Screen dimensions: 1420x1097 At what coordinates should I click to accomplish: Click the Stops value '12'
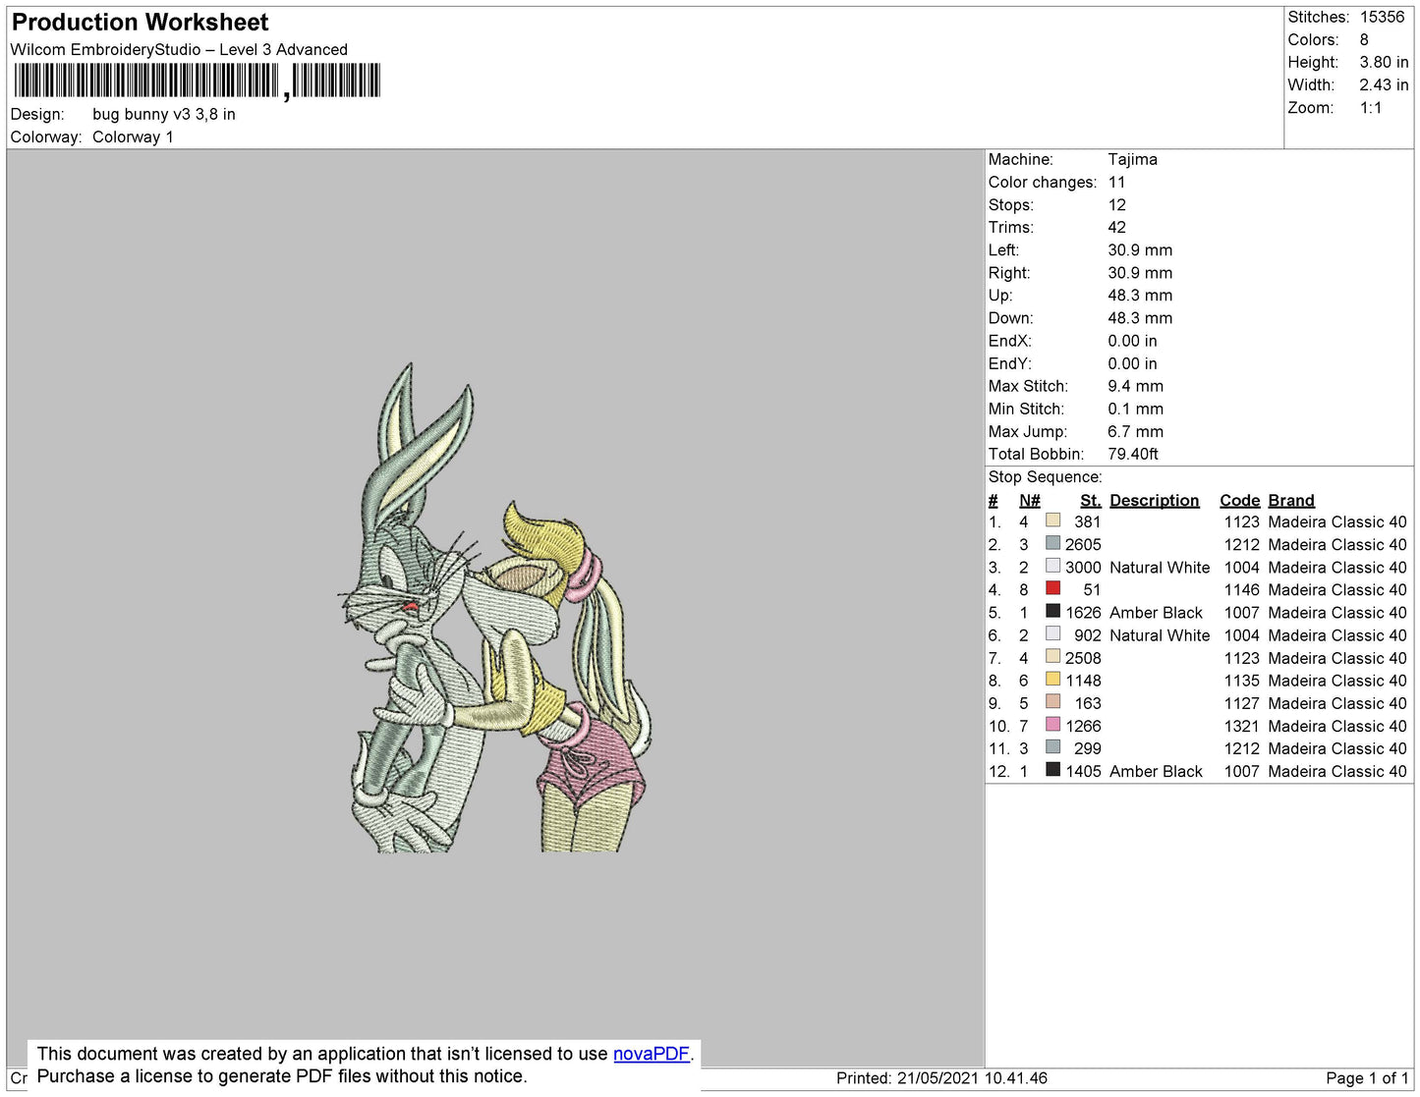pos(1117,204)
